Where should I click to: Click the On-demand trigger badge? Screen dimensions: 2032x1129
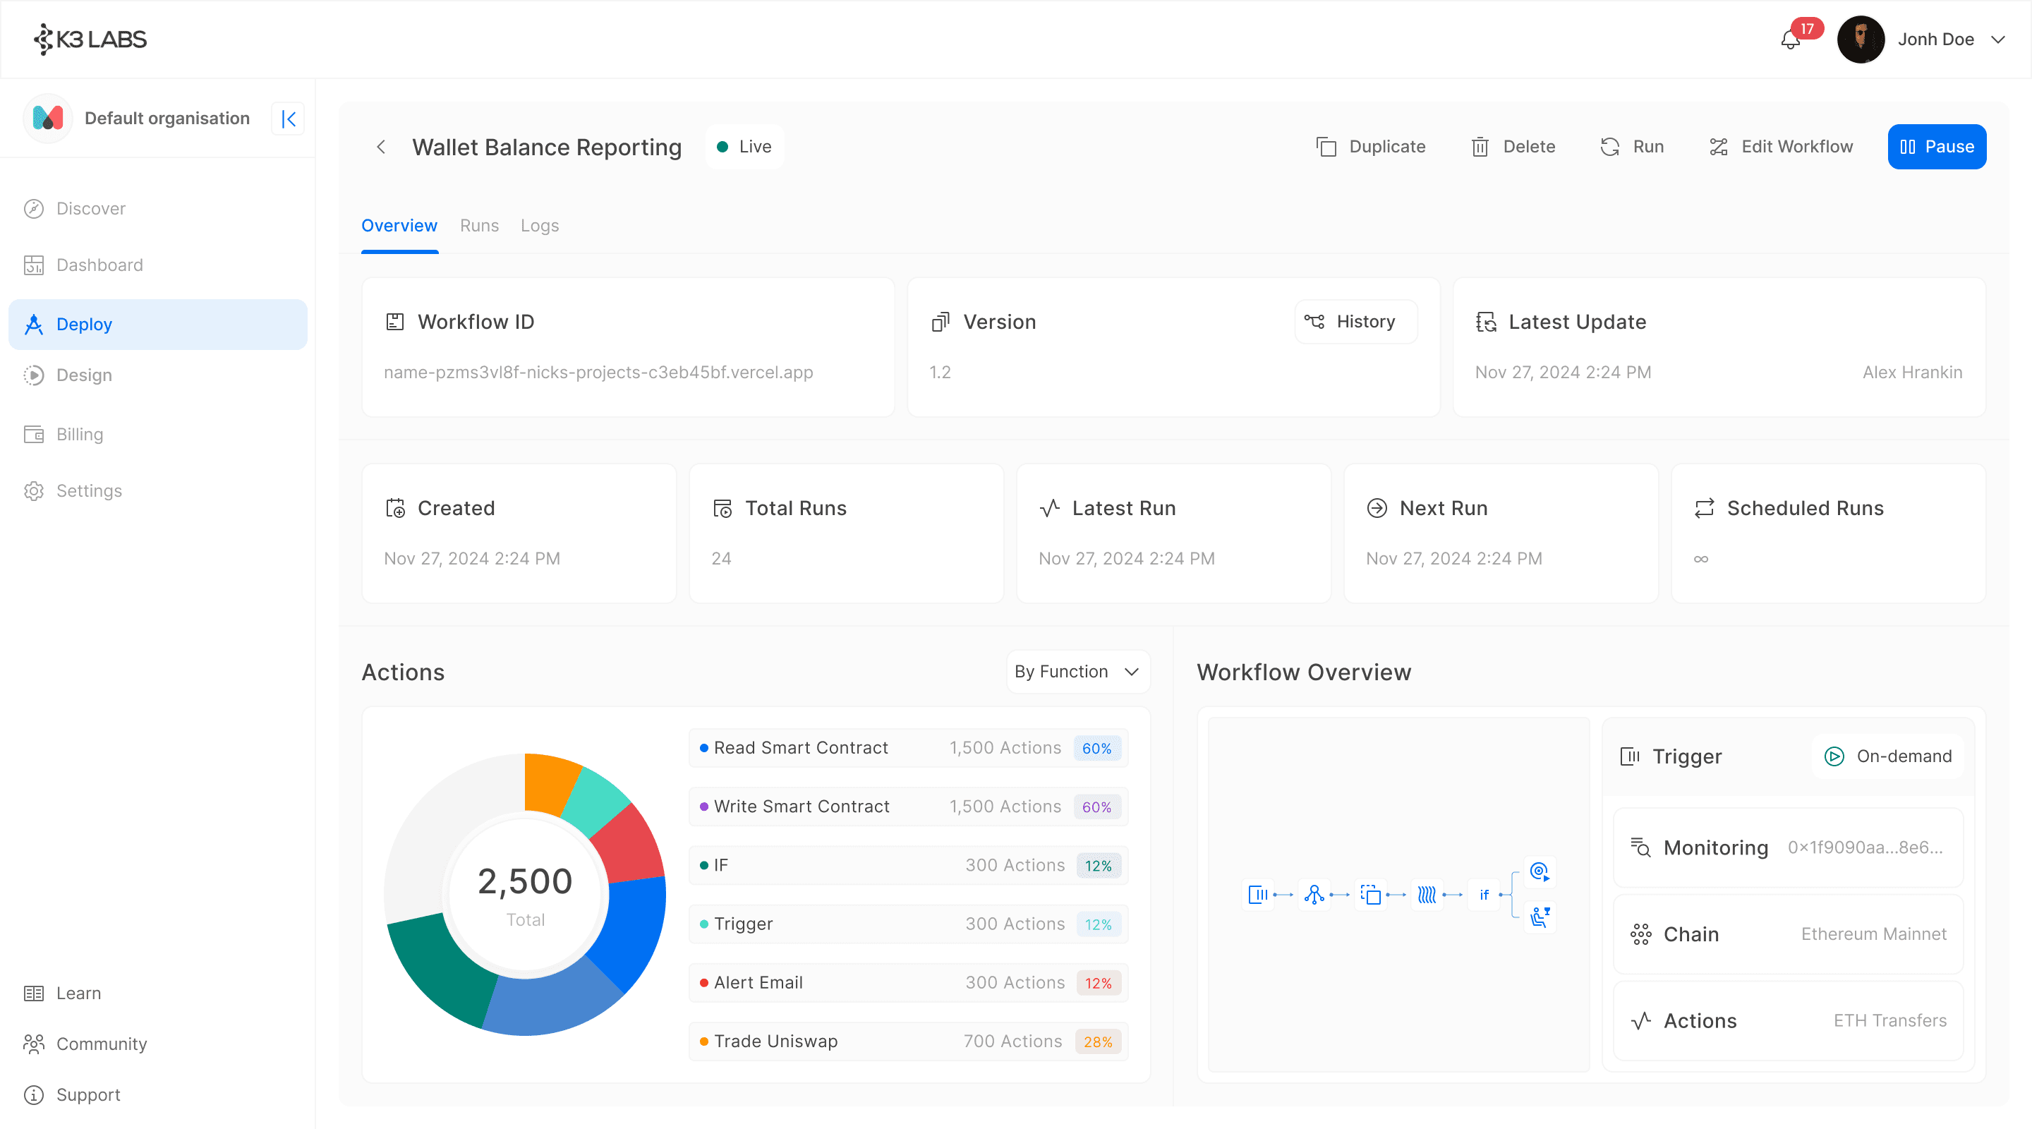(1887, 756)
